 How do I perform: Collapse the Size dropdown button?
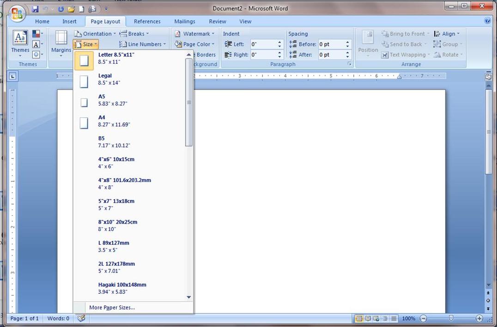[x=85, y=44]
